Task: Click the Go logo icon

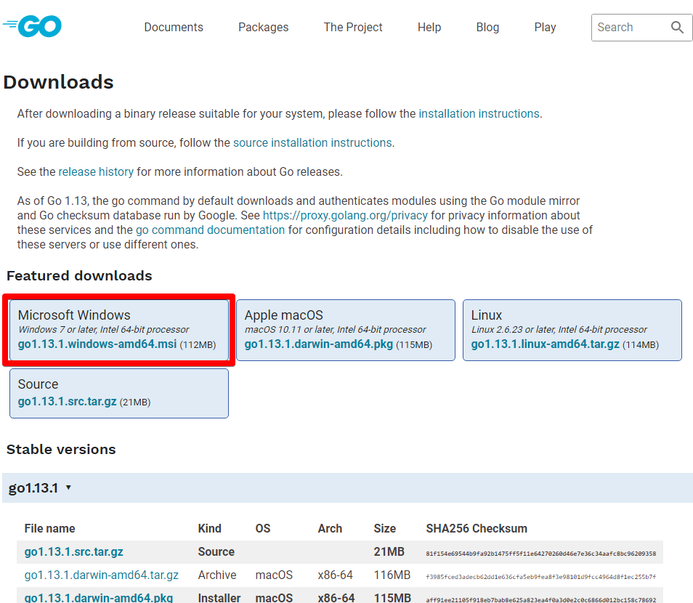Action: click(32, 27)
